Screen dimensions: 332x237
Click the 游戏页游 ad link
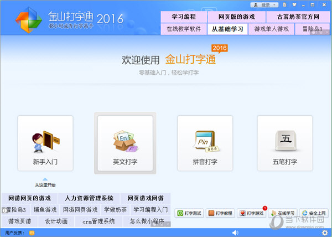pos(20,221)
